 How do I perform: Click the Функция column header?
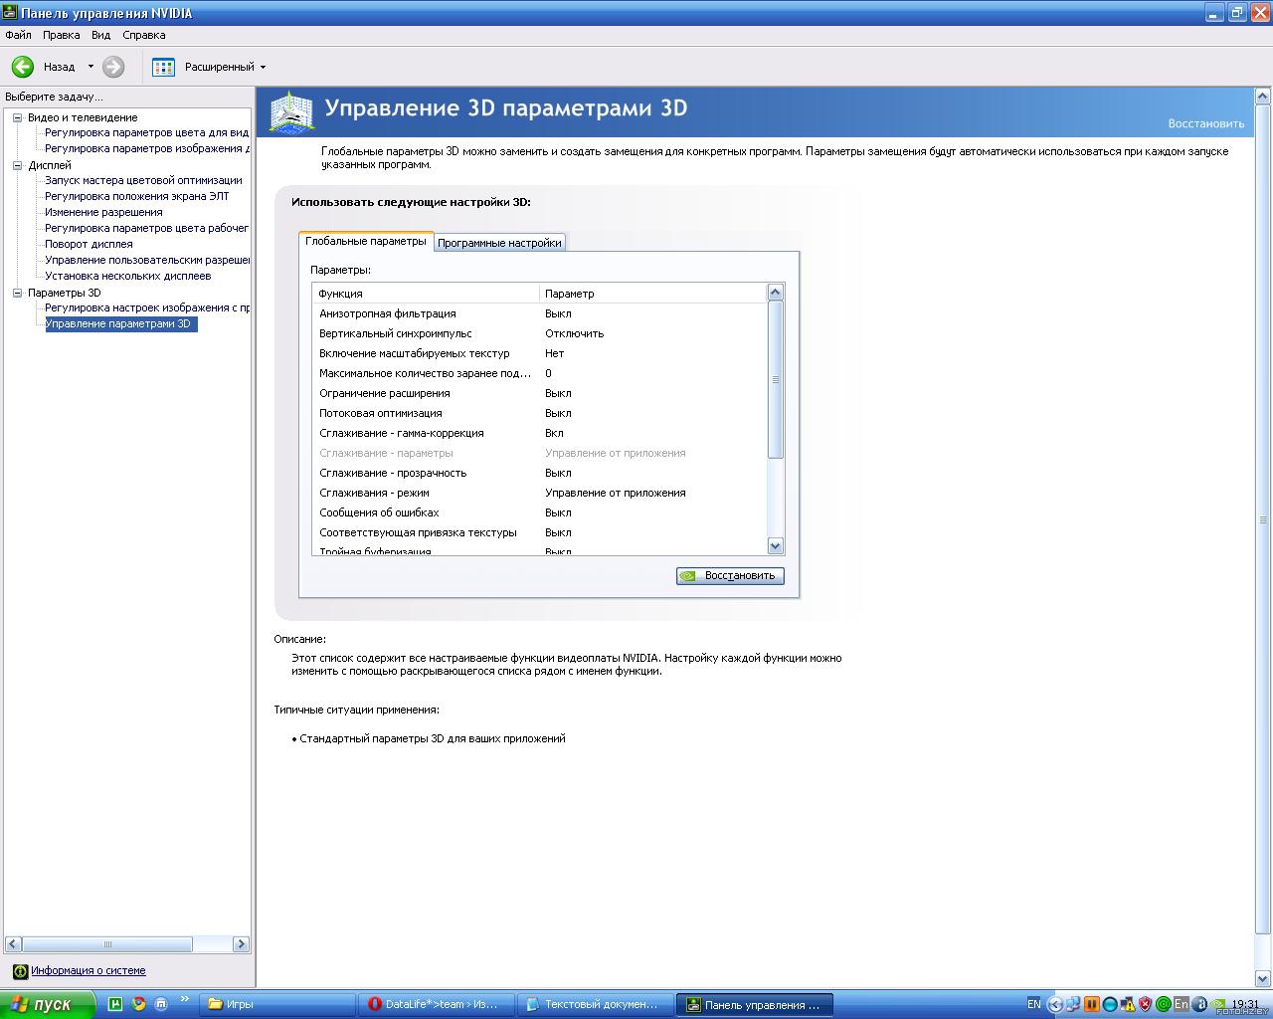[426, 294]
